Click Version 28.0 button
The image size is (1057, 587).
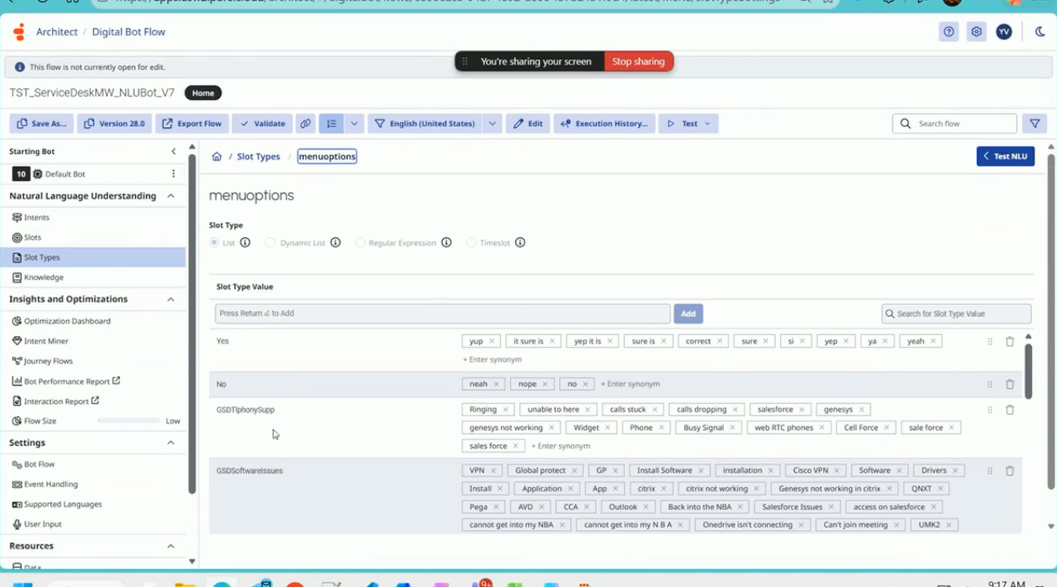115,124
